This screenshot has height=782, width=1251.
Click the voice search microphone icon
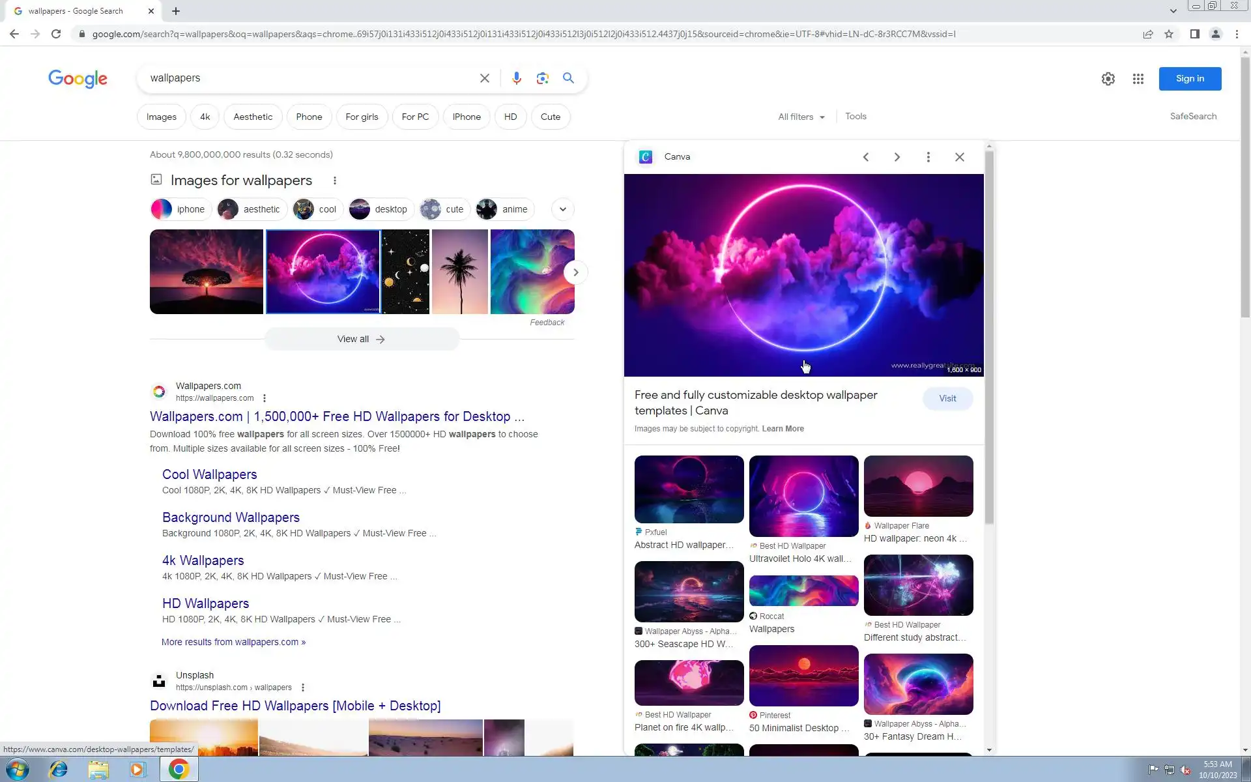516,78
